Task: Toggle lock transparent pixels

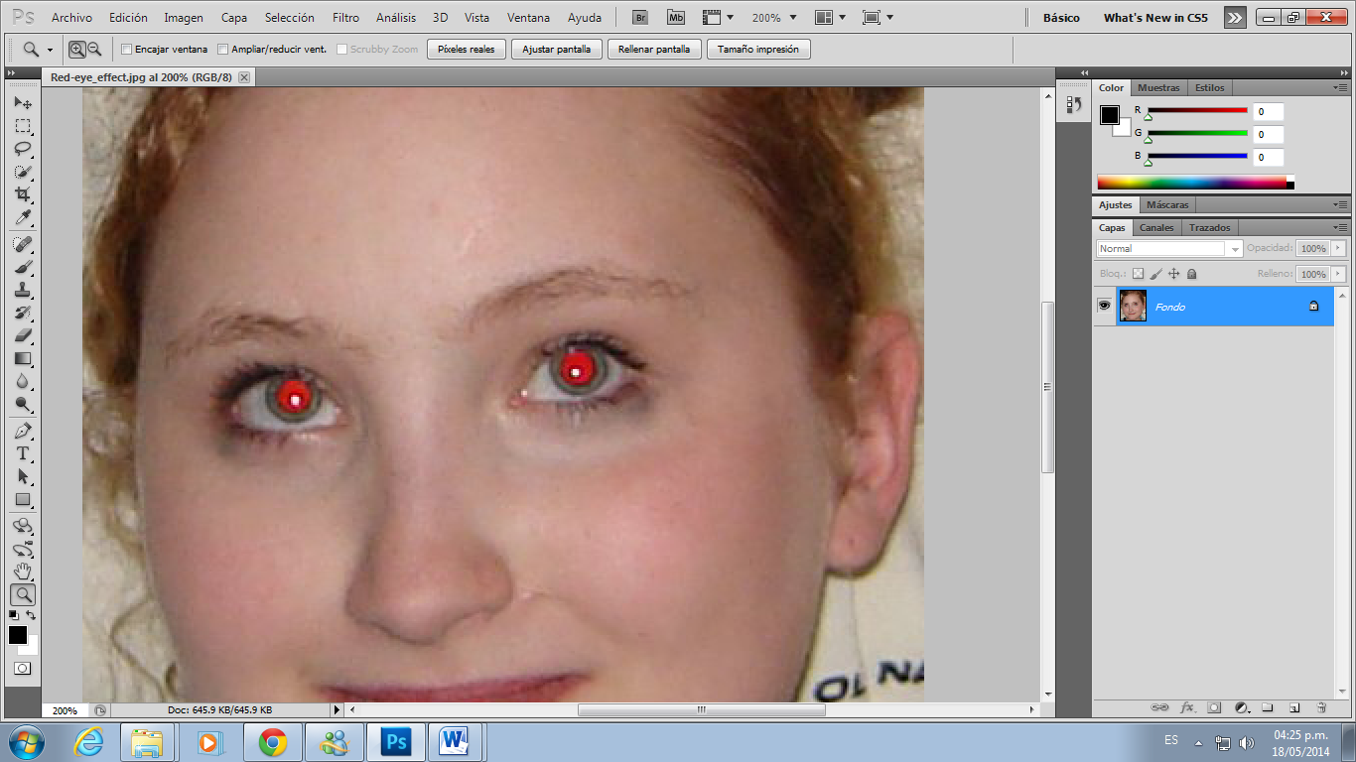Action: coord(1138,274)
